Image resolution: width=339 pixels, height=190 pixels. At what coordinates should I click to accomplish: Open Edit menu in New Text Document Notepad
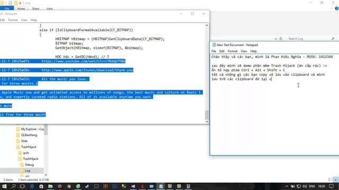pos(222,51)
